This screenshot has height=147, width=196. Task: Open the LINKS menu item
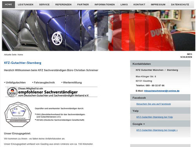click(124, 5)
